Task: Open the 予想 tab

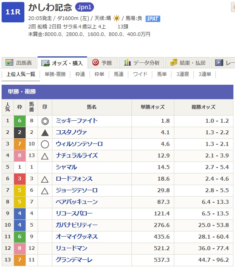Action: pos(103,63)
